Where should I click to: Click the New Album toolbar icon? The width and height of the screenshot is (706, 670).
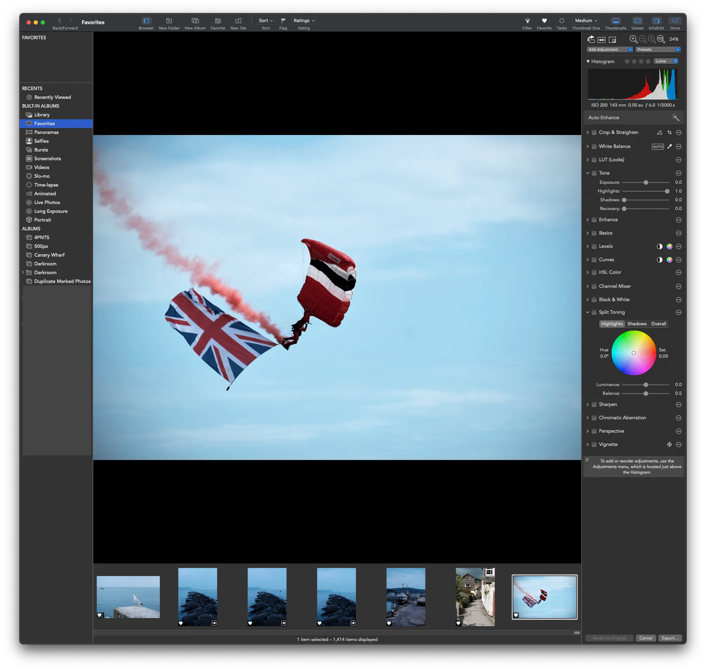[195, 21]
